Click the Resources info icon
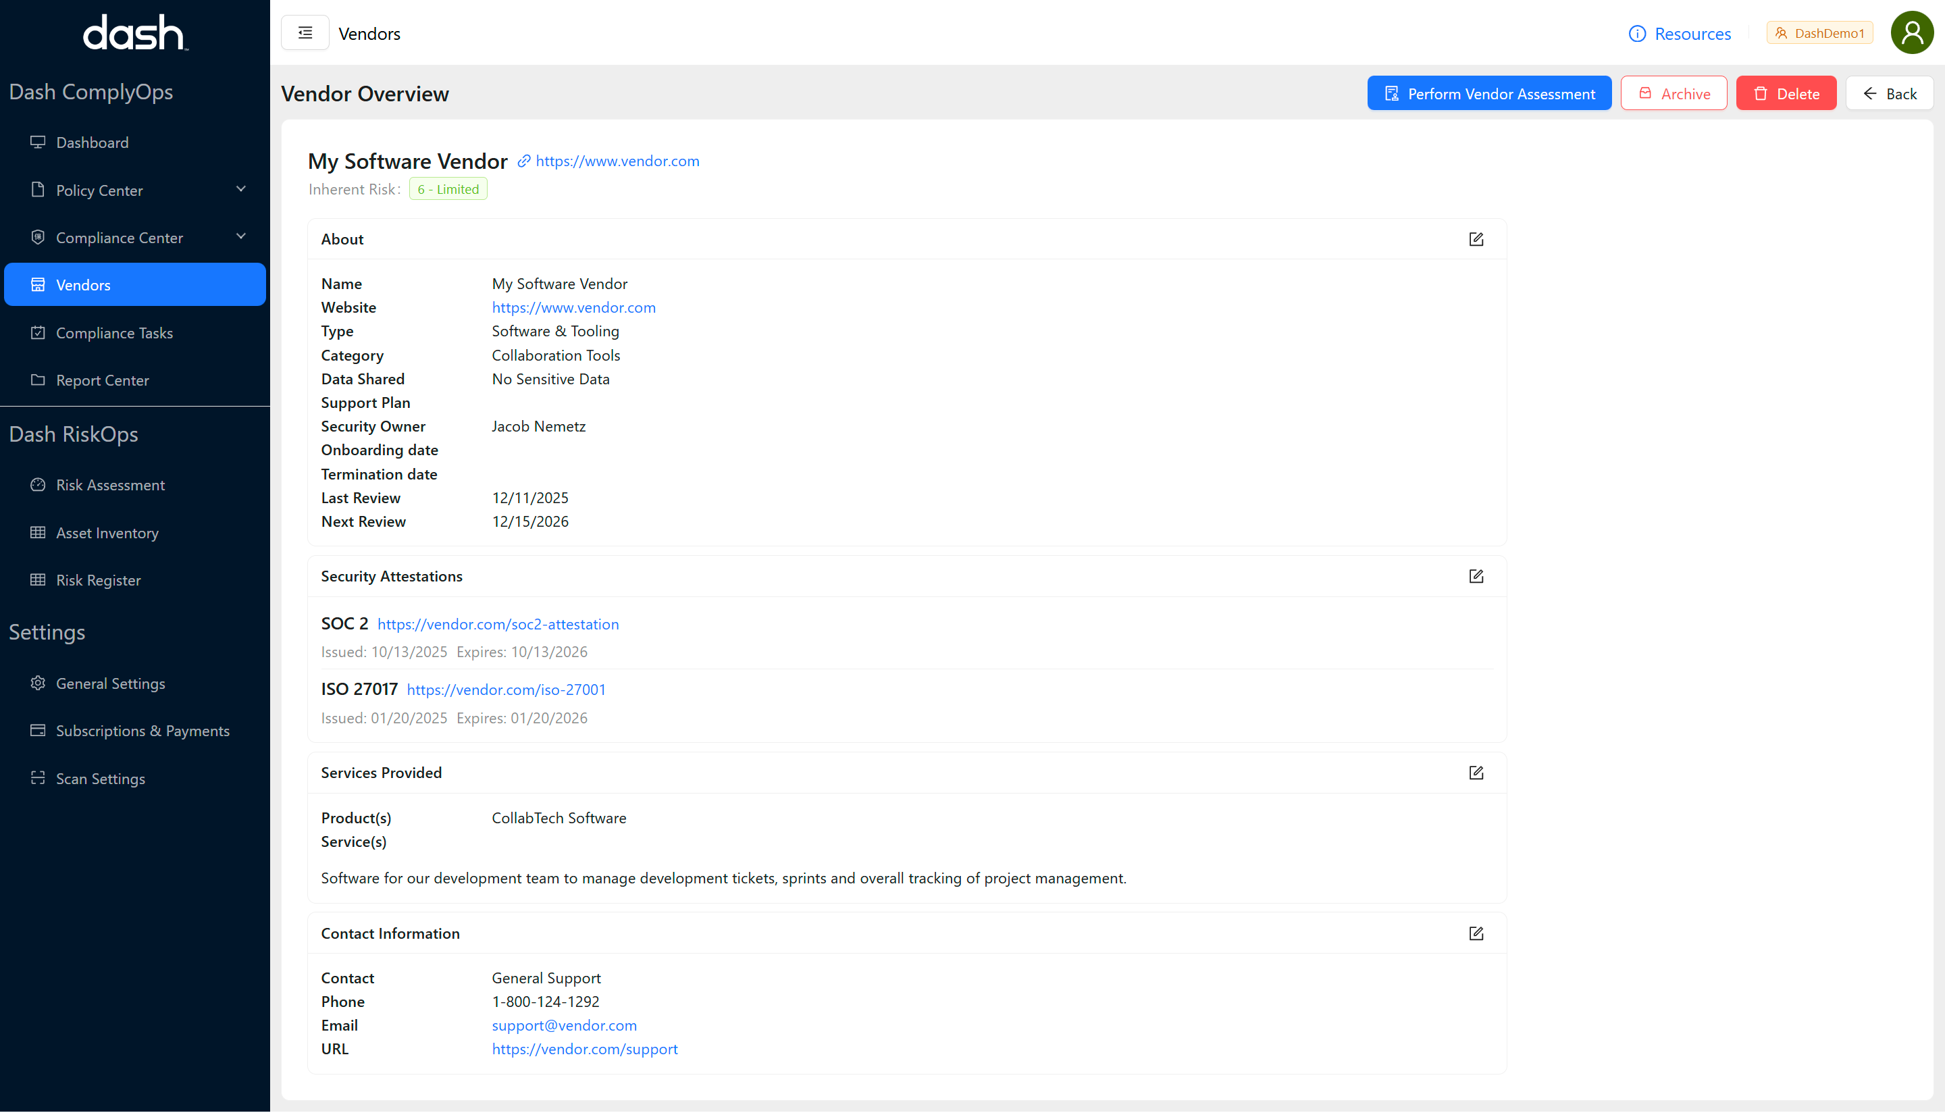Screen dimensions: 1945x1113 pyautogui.click(x=1636, y=34)
